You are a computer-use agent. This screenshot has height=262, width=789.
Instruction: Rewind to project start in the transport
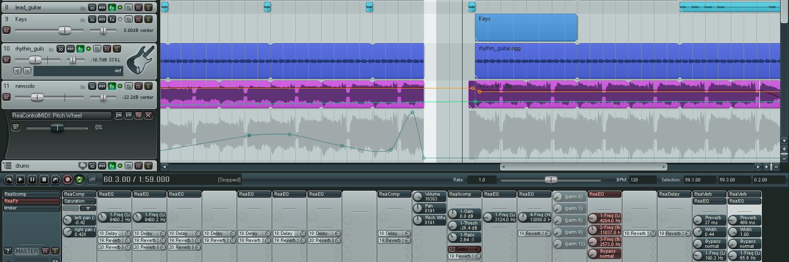pos(8,179)
